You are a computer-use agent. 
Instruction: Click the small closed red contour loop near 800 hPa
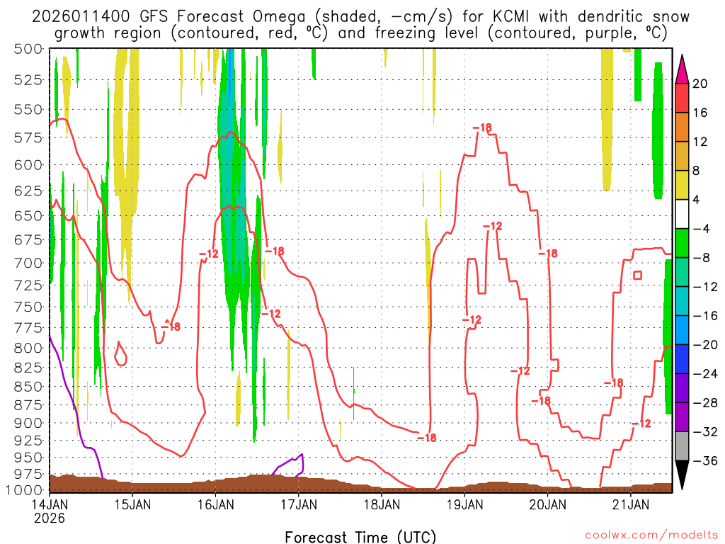coord(120,354)
